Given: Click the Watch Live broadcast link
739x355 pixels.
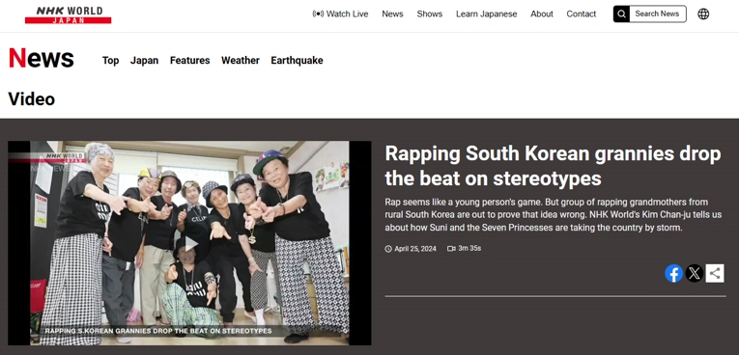Looking at the screenshot, I should pyautogui.click(x=340, y=14).
